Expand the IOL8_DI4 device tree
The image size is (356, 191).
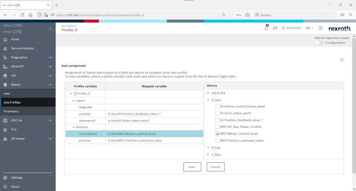tap(208, 93)
